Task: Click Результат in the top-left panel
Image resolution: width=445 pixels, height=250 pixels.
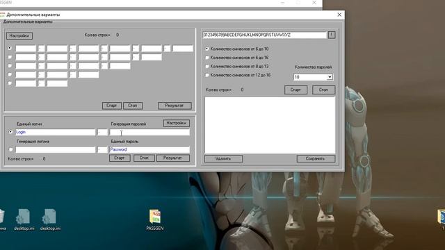Action: [x=175, y=106]
